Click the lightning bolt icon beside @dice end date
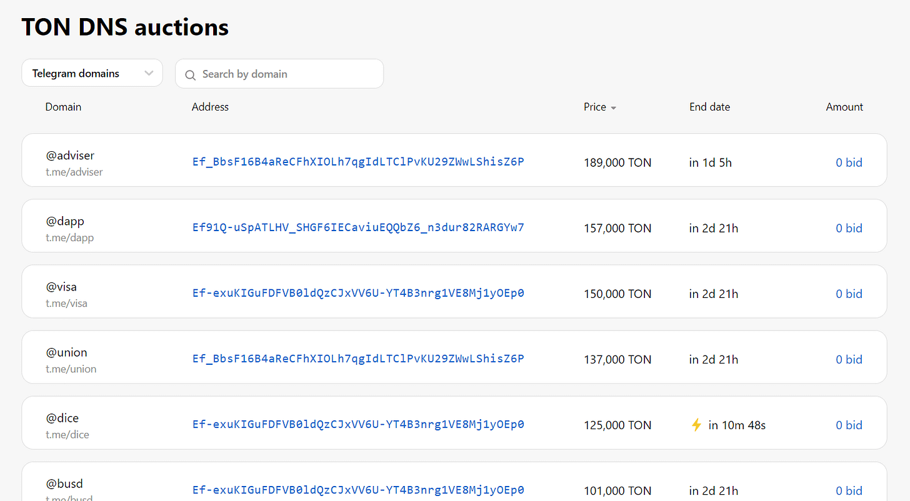Viewport: 910px width, 501px height. [696, 425]
